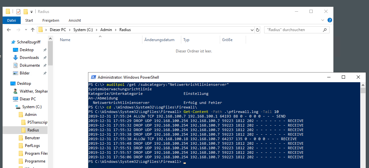Select the Program Files folder in the tree

(x=36, y=153)
